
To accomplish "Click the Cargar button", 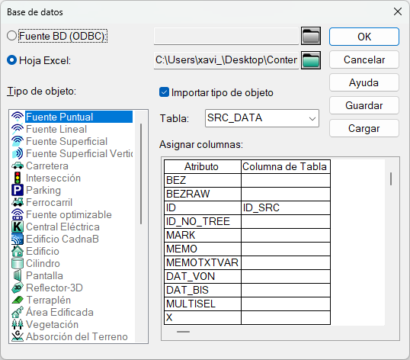I will (x=364, y=128).
